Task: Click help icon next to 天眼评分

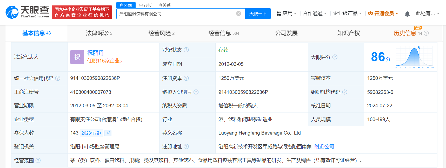Action: click(x=335, y=57)
